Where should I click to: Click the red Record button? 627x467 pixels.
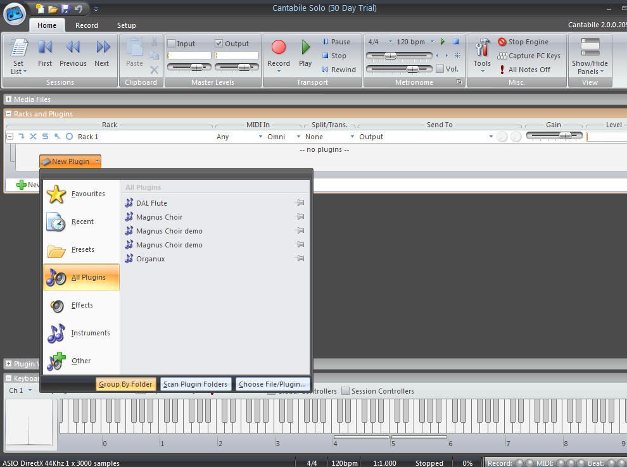(278, 47)
